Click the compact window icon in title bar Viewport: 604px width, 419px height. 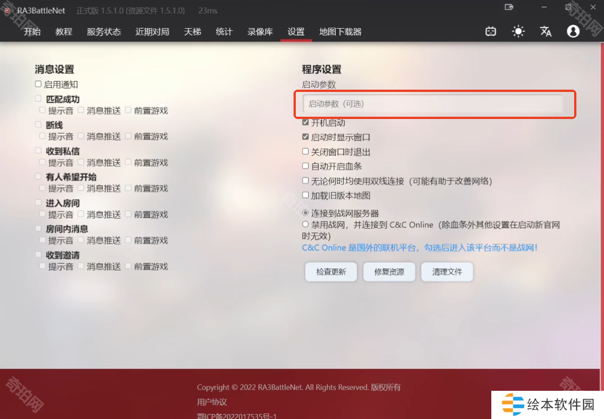(x=509, y=7)
